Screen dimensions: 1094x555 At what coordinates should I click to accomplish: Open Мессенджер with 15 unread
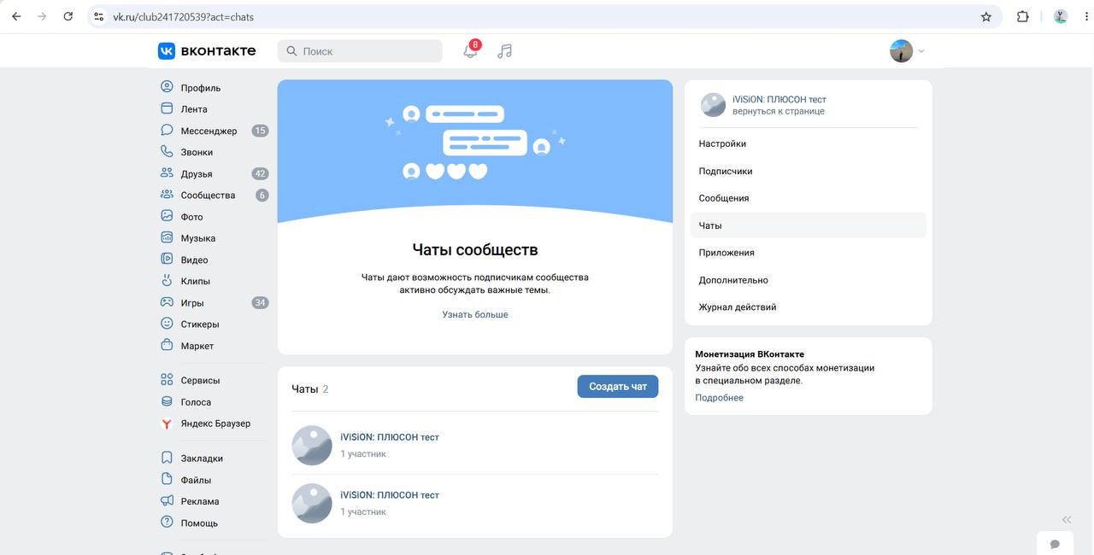click(214, 131)
